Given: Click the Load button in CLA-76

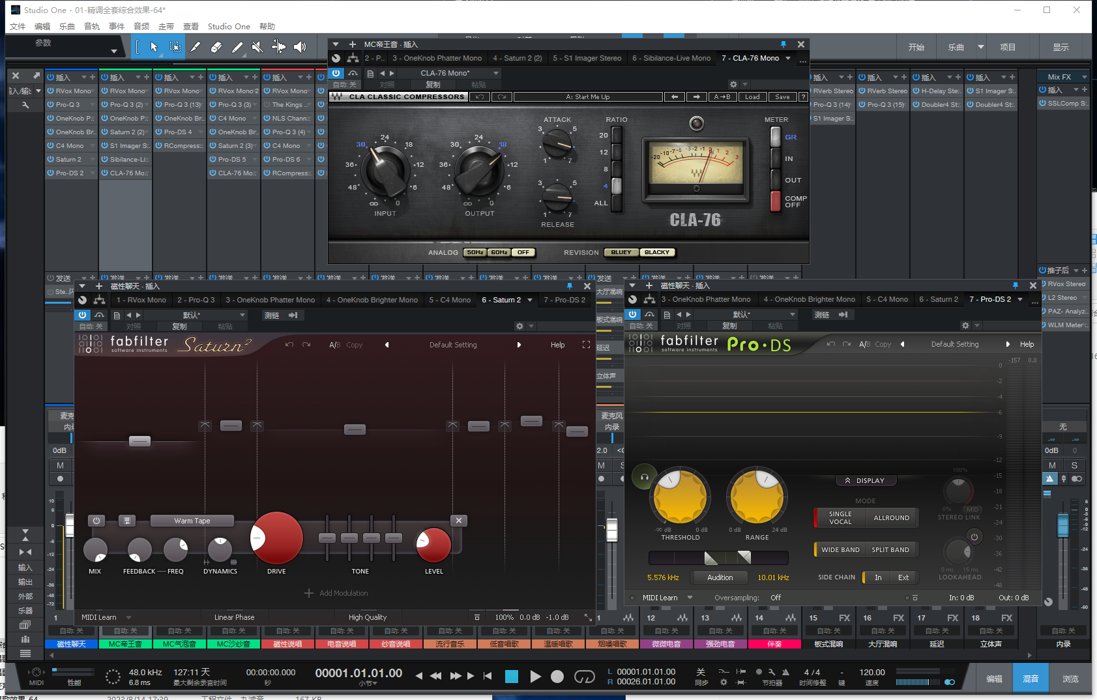Looking at the screenshot, I should pos(752,97).
